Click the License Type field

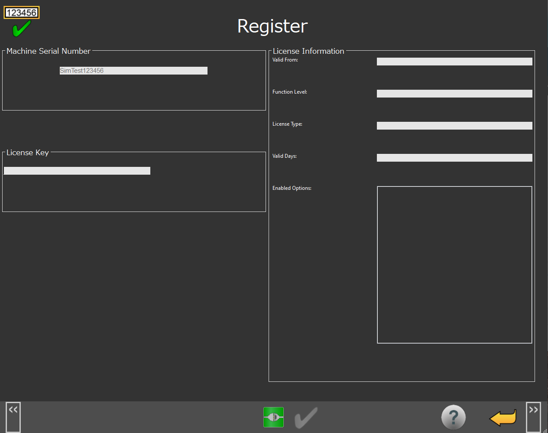[454, 126]
